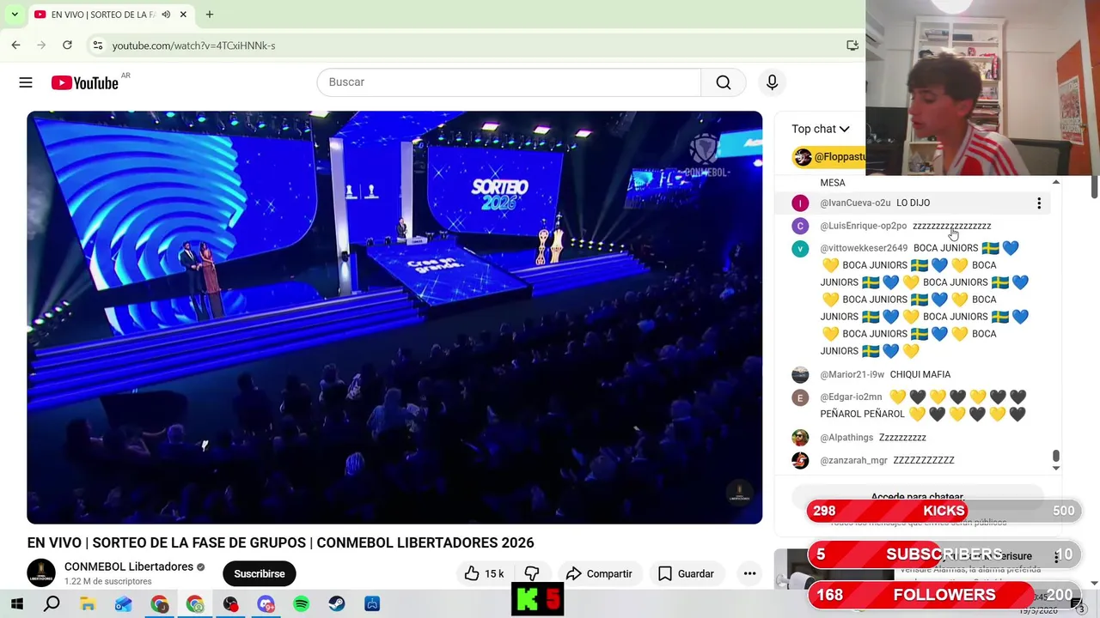
Task: Open File Explorer from taskbar
Action: (x=88, y=604)
